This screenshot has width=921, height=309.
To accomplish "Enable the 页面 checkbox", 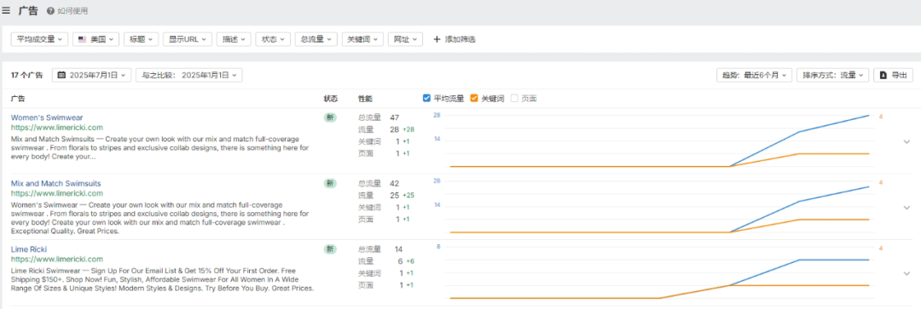I will 514,99.
